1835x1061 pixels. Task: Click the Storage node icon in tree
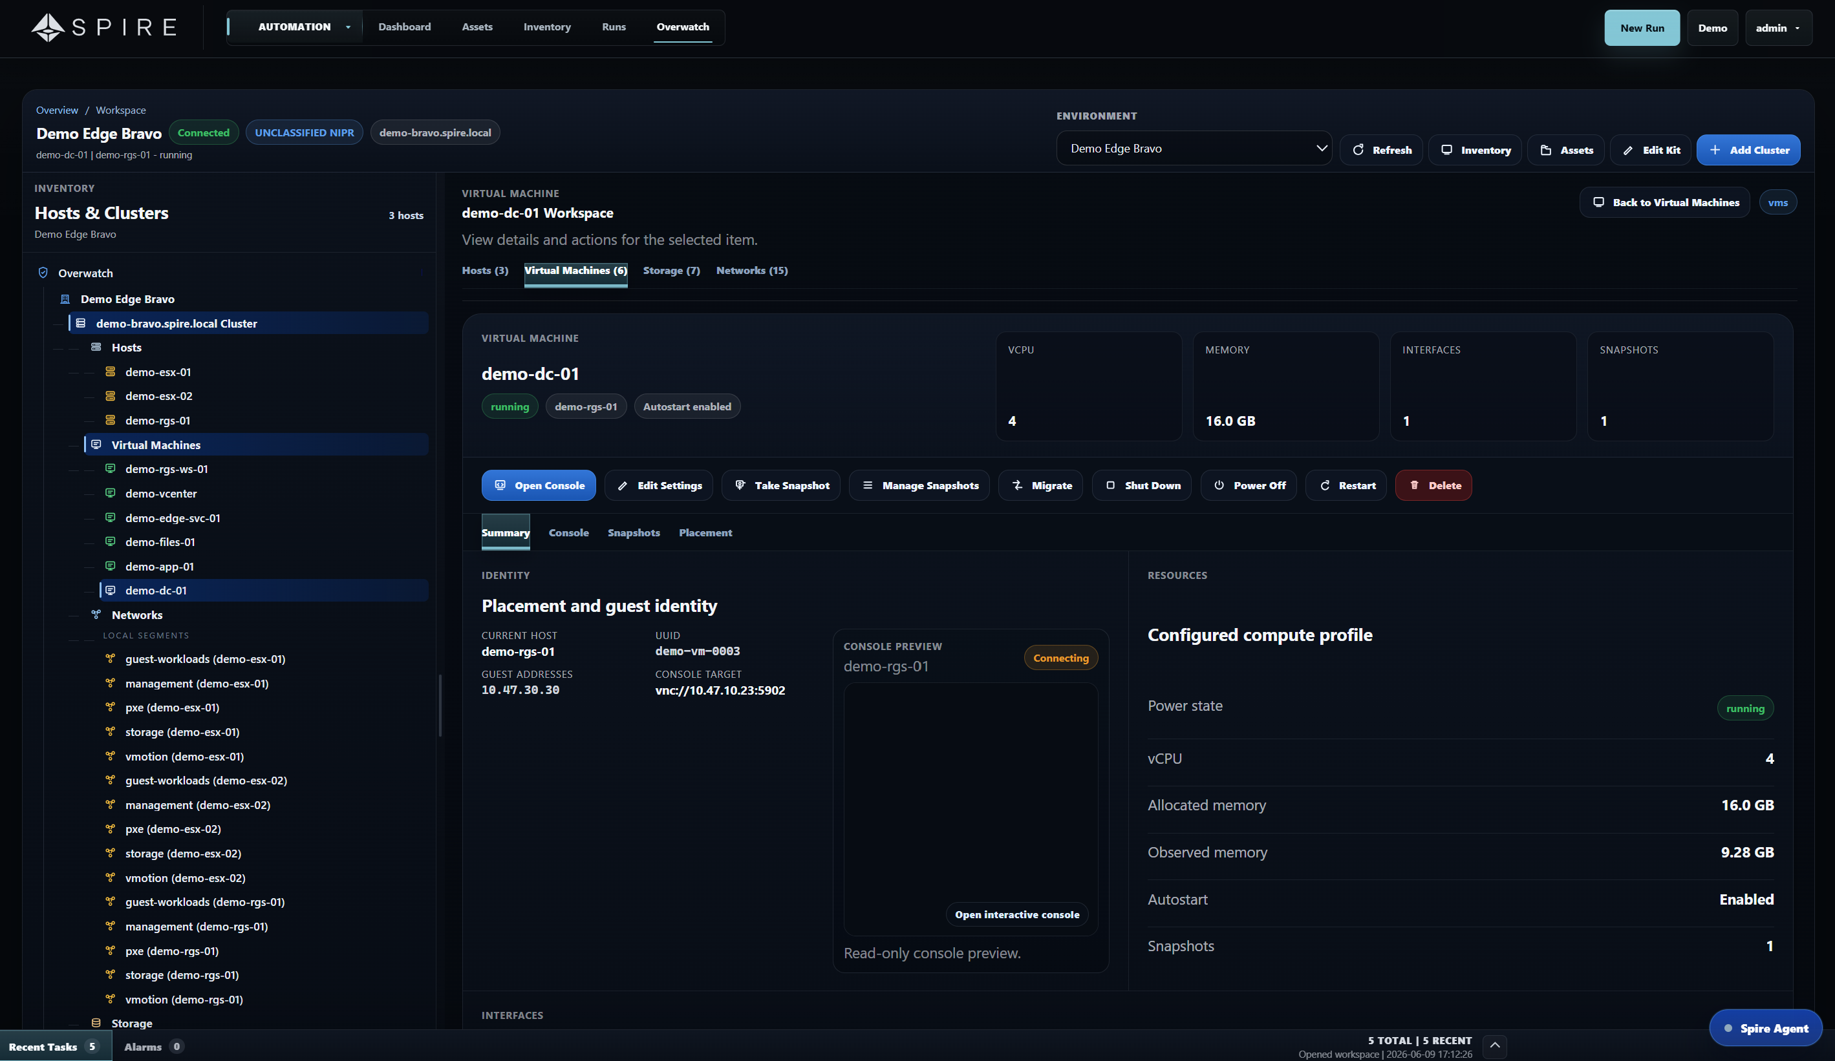(96, 1023)
